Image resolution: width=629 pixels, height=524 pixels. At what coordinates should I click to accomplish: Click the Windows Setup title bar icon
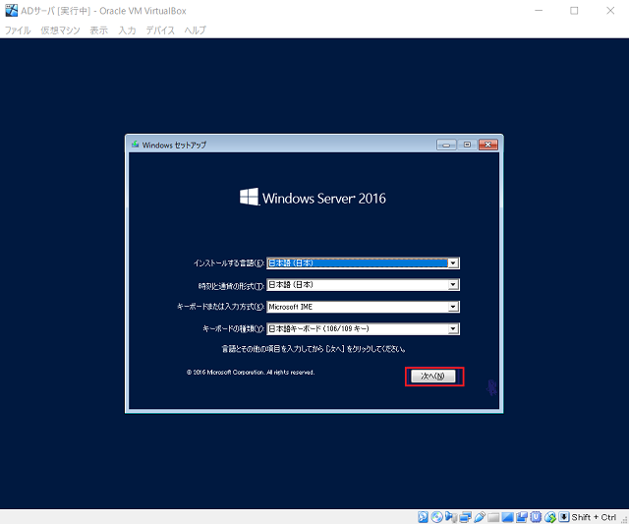click(x=136, y=145)
